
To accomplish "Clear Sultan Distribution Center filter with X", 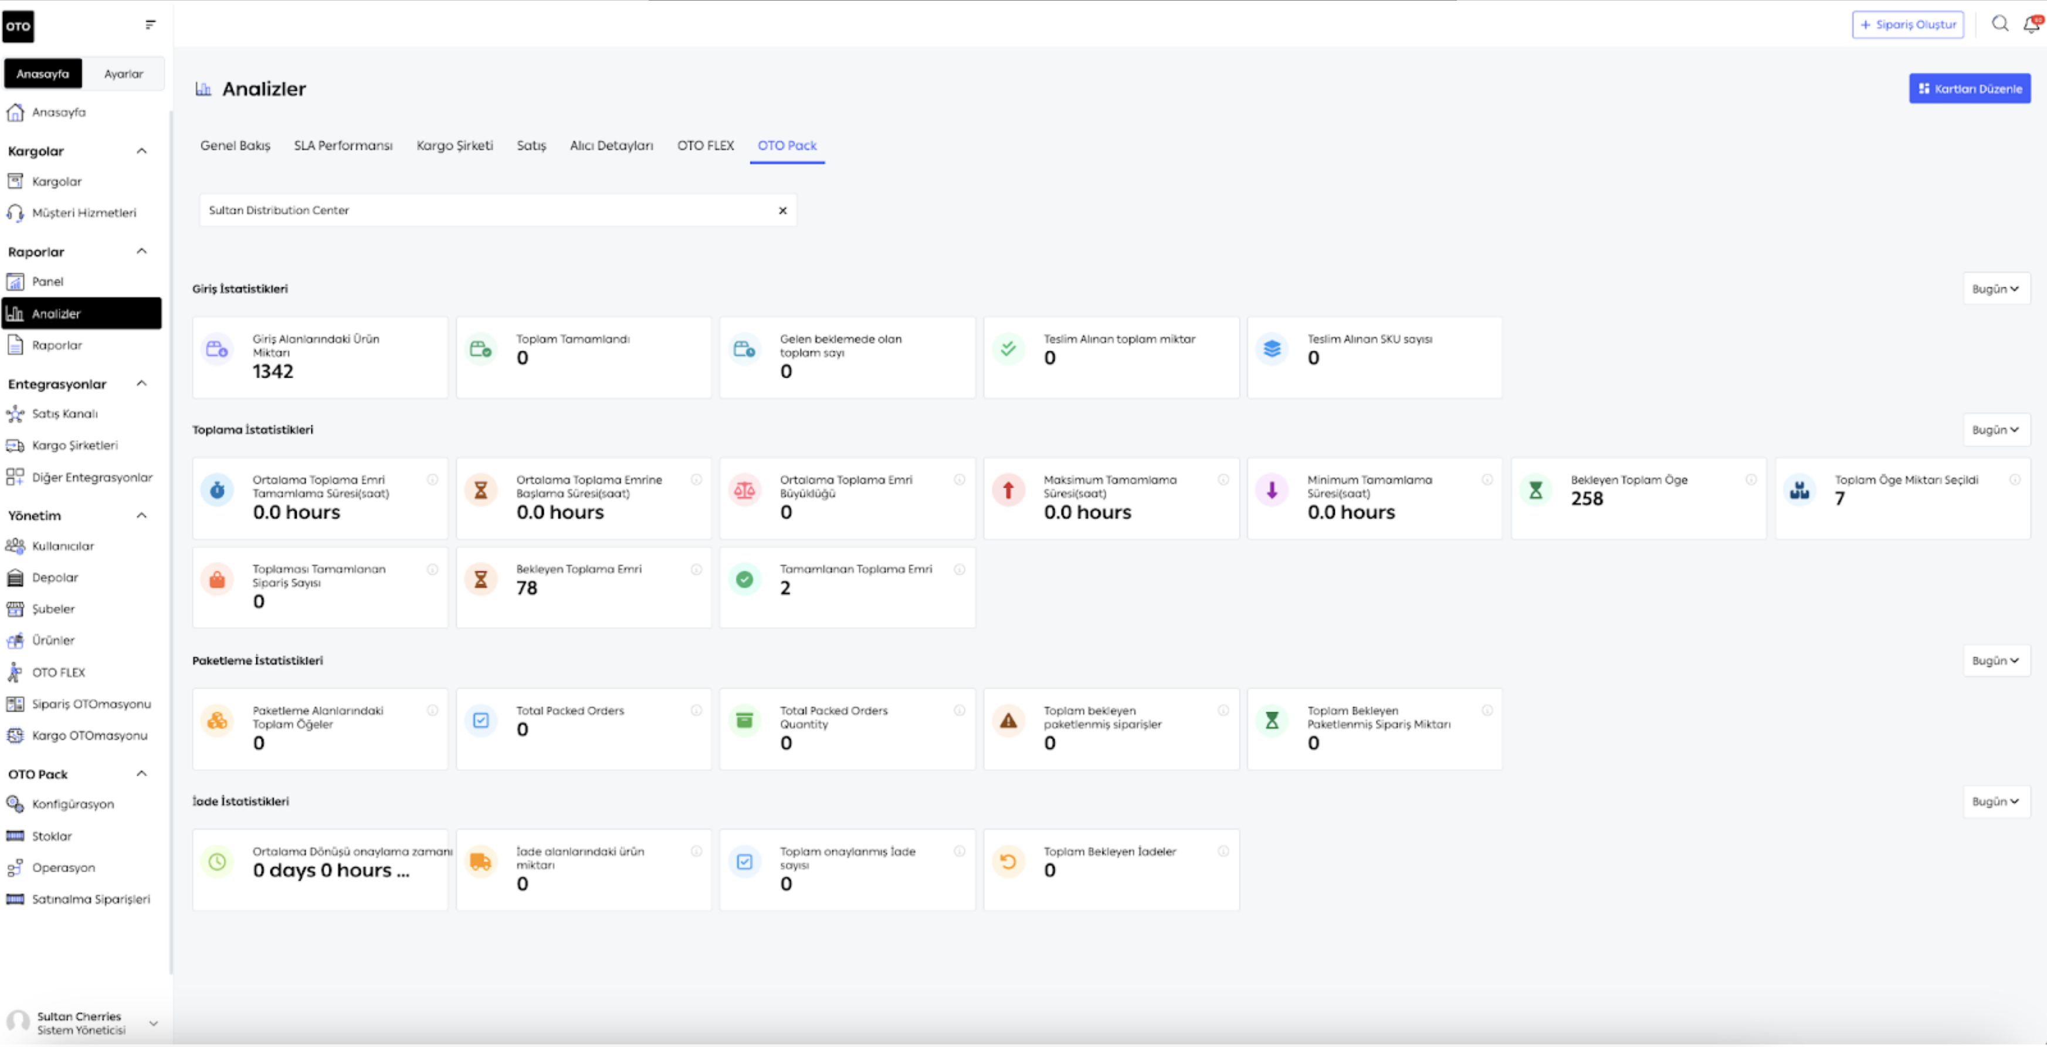I will point(782,210).
